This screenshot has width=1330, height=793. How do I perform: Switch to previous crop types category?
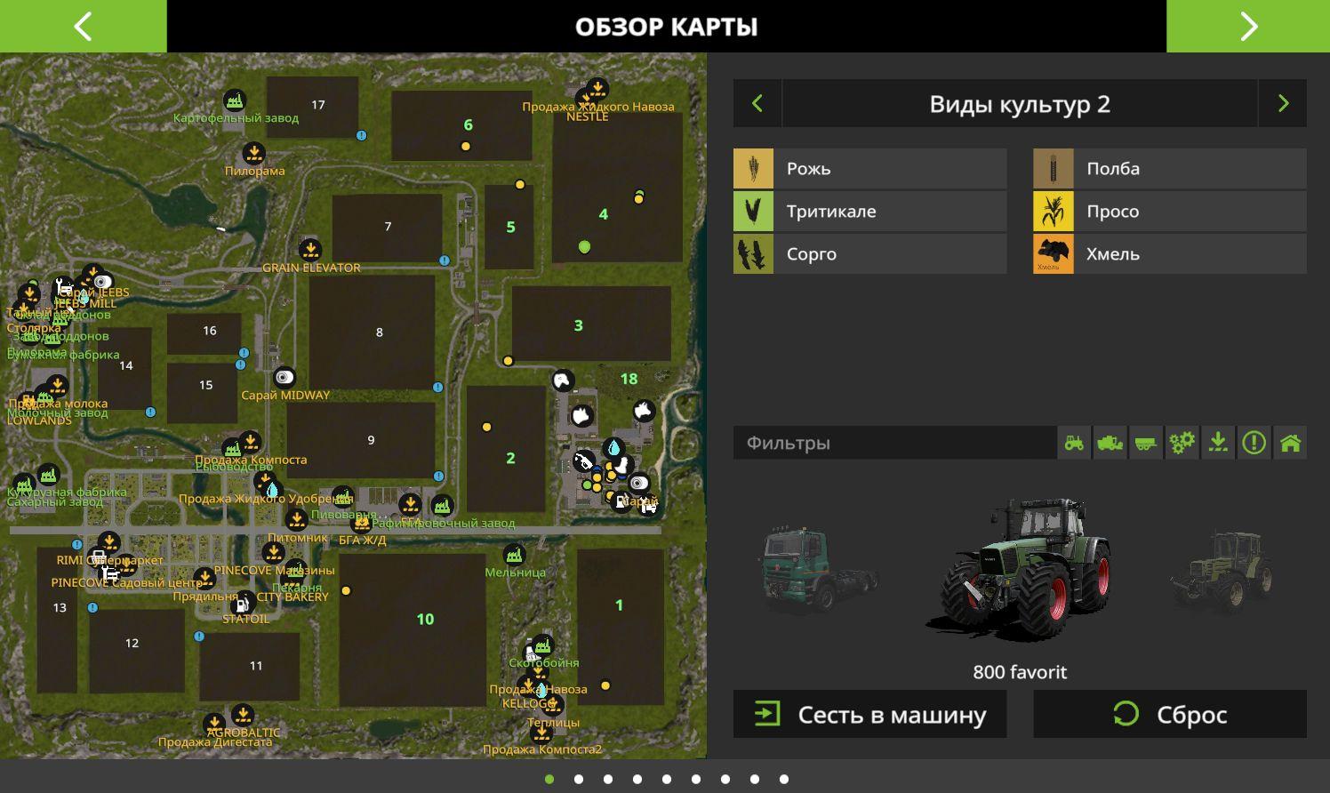point(757,104)
